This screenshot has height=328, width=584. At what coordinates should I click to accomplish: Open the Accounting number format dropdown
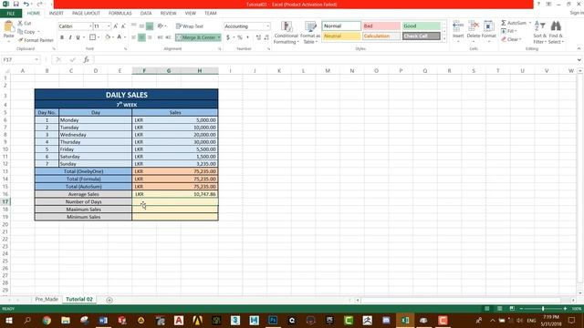coord(267,26)
